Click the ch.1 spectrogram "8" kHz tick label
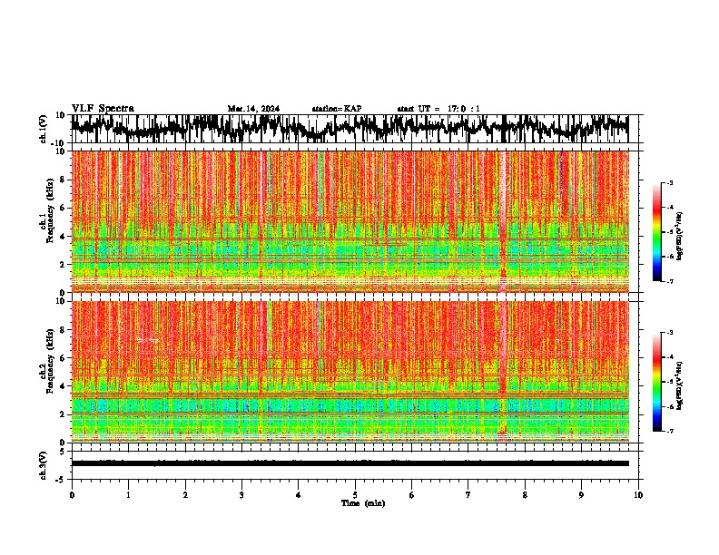Screen dimensions: 719x555 tap(64, 180)
